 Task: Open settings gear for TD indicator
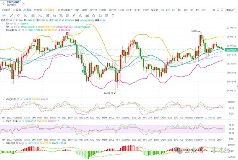point(15,24)
